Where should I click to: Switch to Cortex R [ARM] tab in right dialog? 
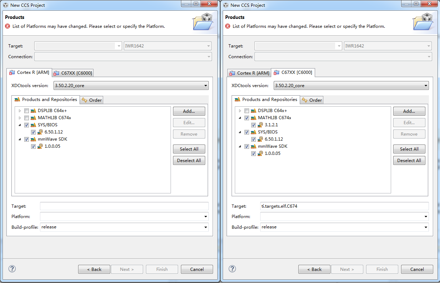[x=249, y=73]
